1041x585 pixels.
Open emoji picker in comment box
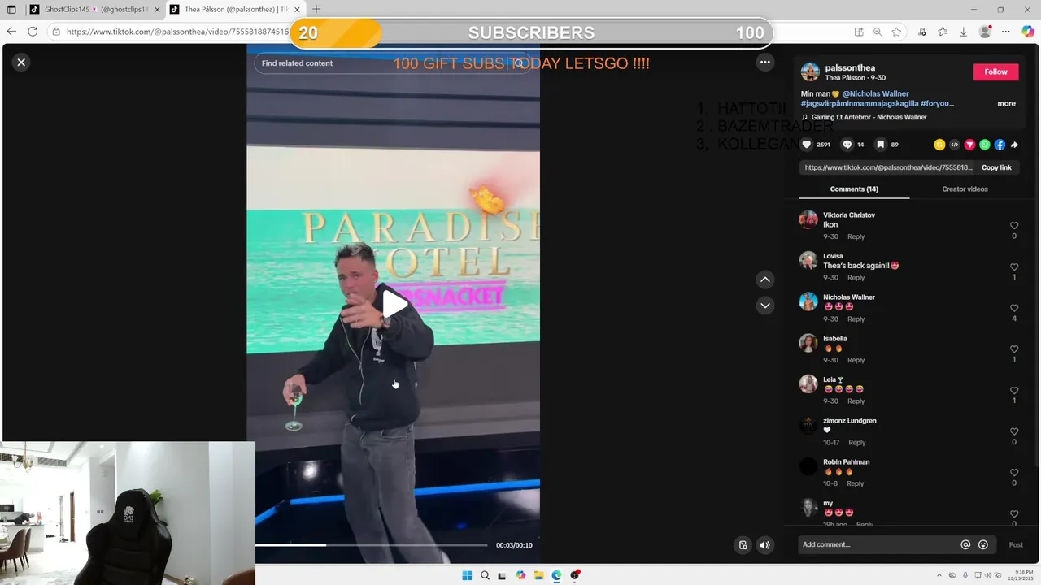click(x=982, y=544)
